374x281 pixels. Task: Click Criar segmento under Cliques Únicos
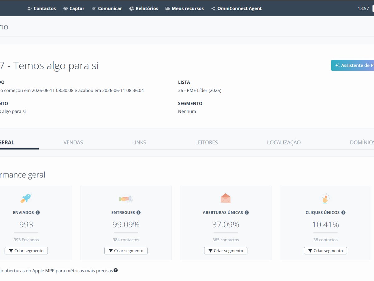tap(325, 251)
